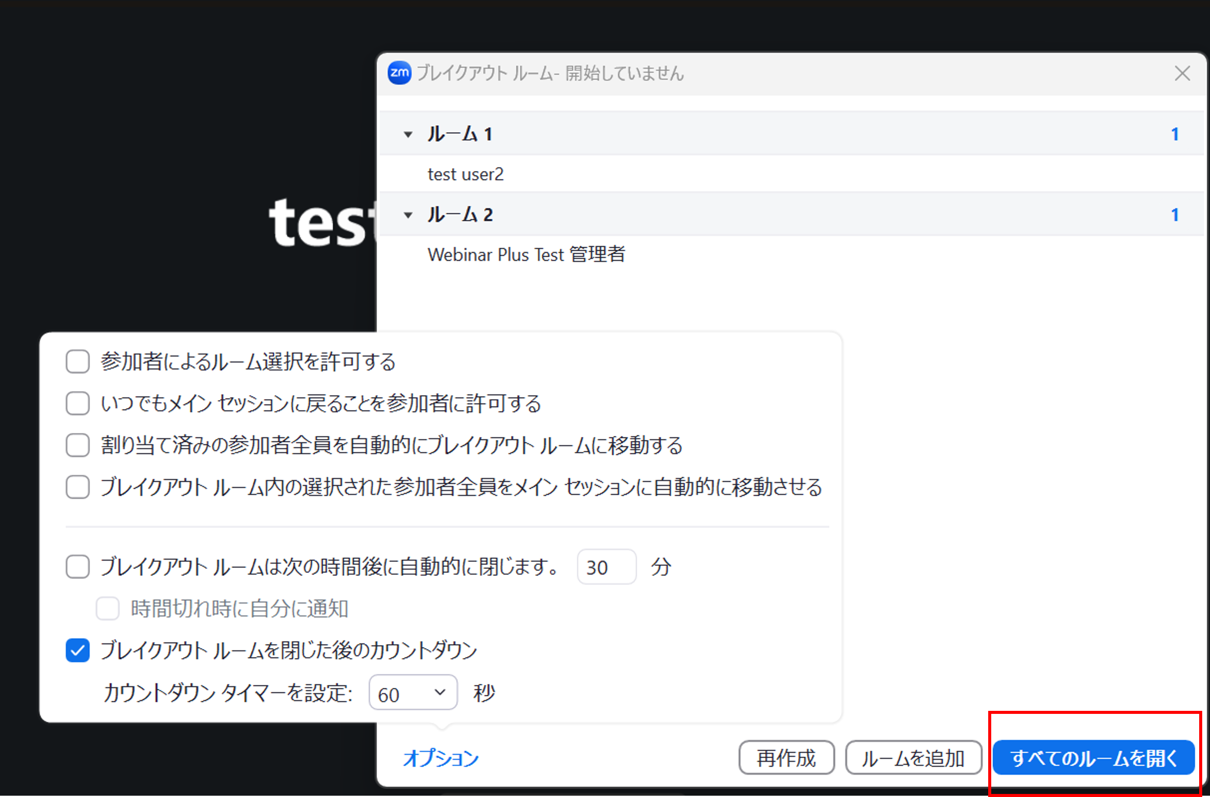The width and height of the screenshot is (1210, 797).
Task: Click the ルームを追加 button
Action: click(914, 758)
